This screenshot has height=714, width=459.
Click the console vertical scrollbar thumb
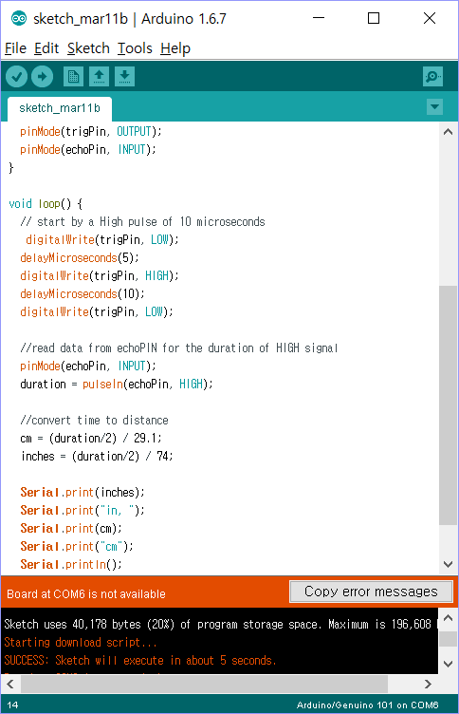click(448, 639)
